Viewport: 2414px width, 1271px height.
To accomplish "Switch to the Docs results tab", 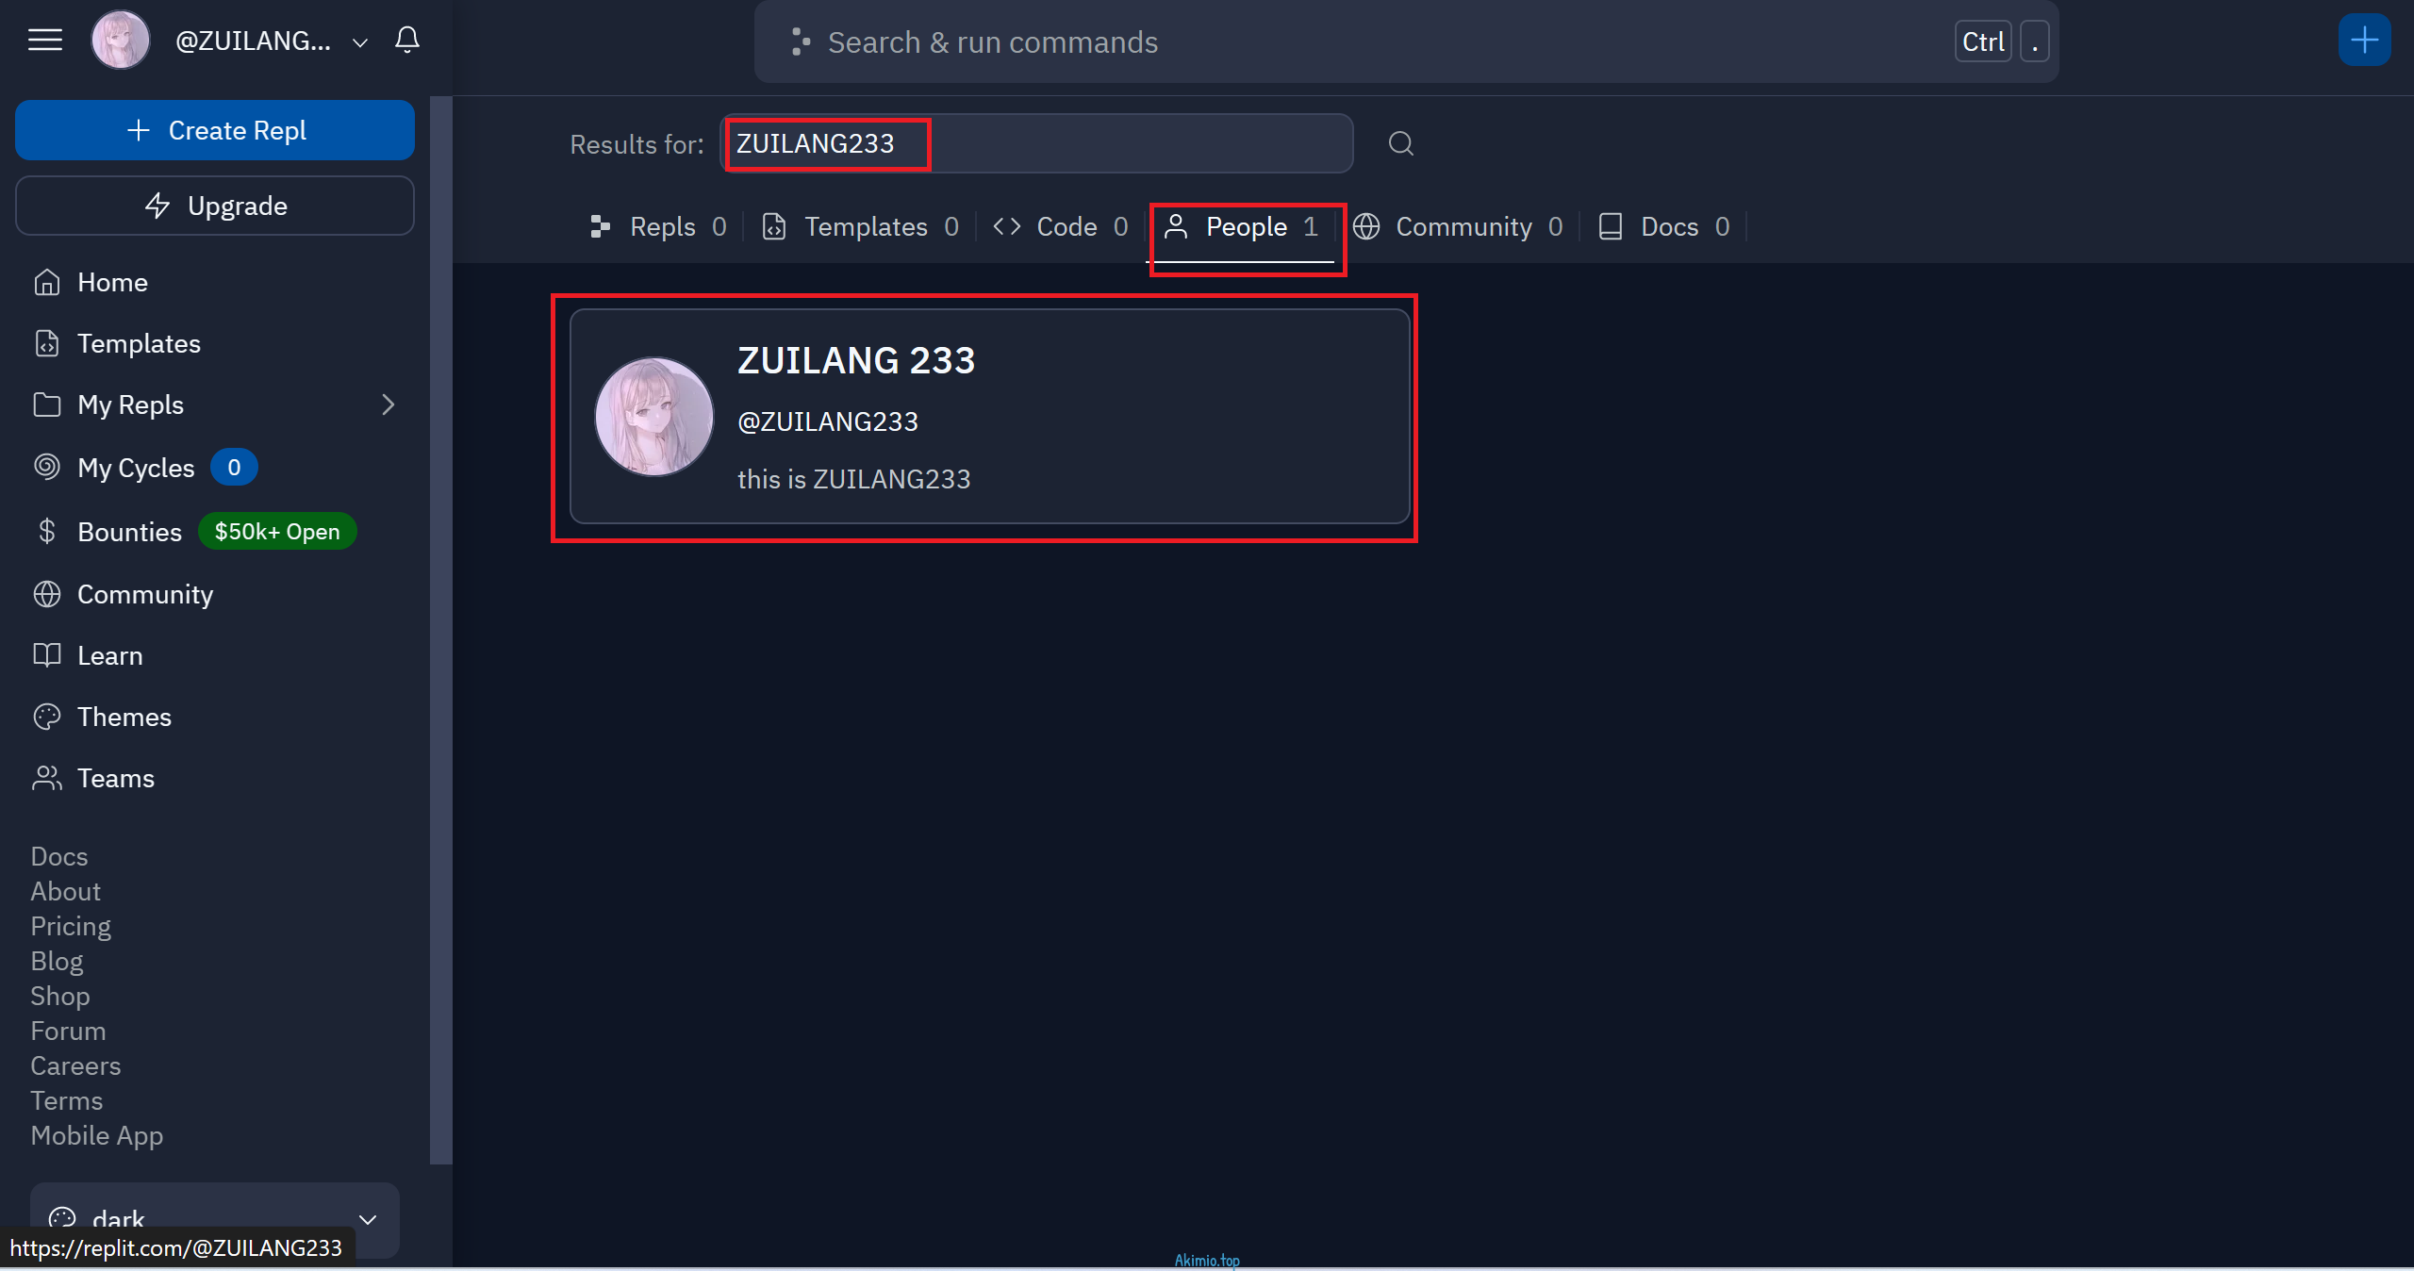I will click(x=1669, y=226).
